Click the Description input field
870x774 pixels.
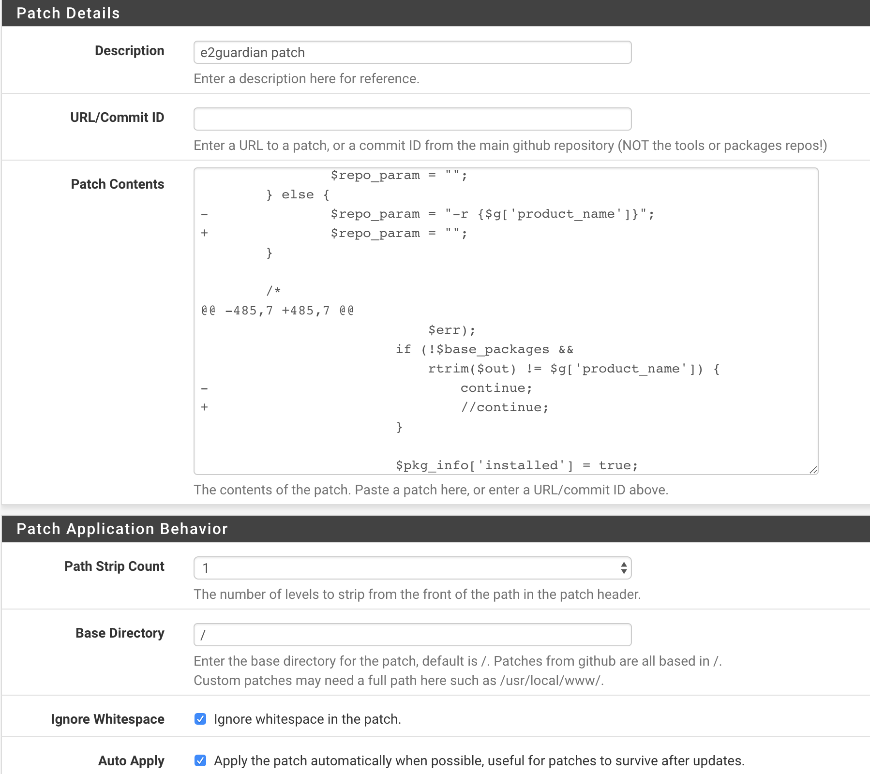click(412, 52)
